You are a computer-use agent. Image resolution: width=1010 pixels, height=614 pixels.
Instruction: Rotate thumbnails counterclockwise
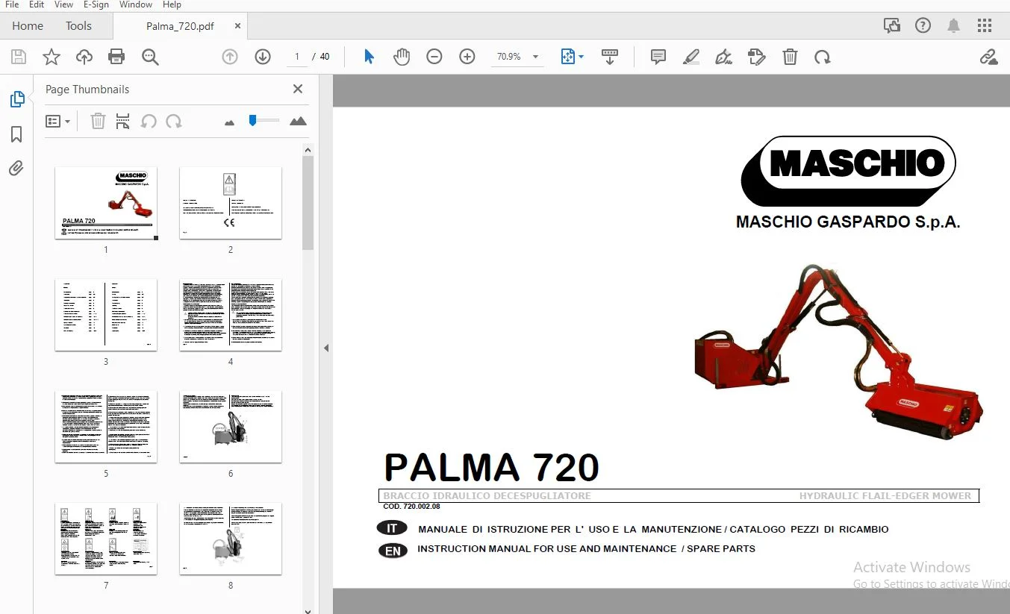[149, 121]
